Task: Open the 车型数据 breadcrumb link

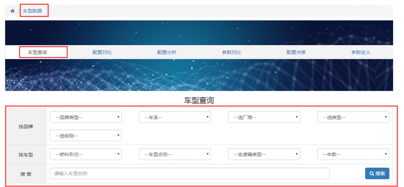Action: [32, 11]
